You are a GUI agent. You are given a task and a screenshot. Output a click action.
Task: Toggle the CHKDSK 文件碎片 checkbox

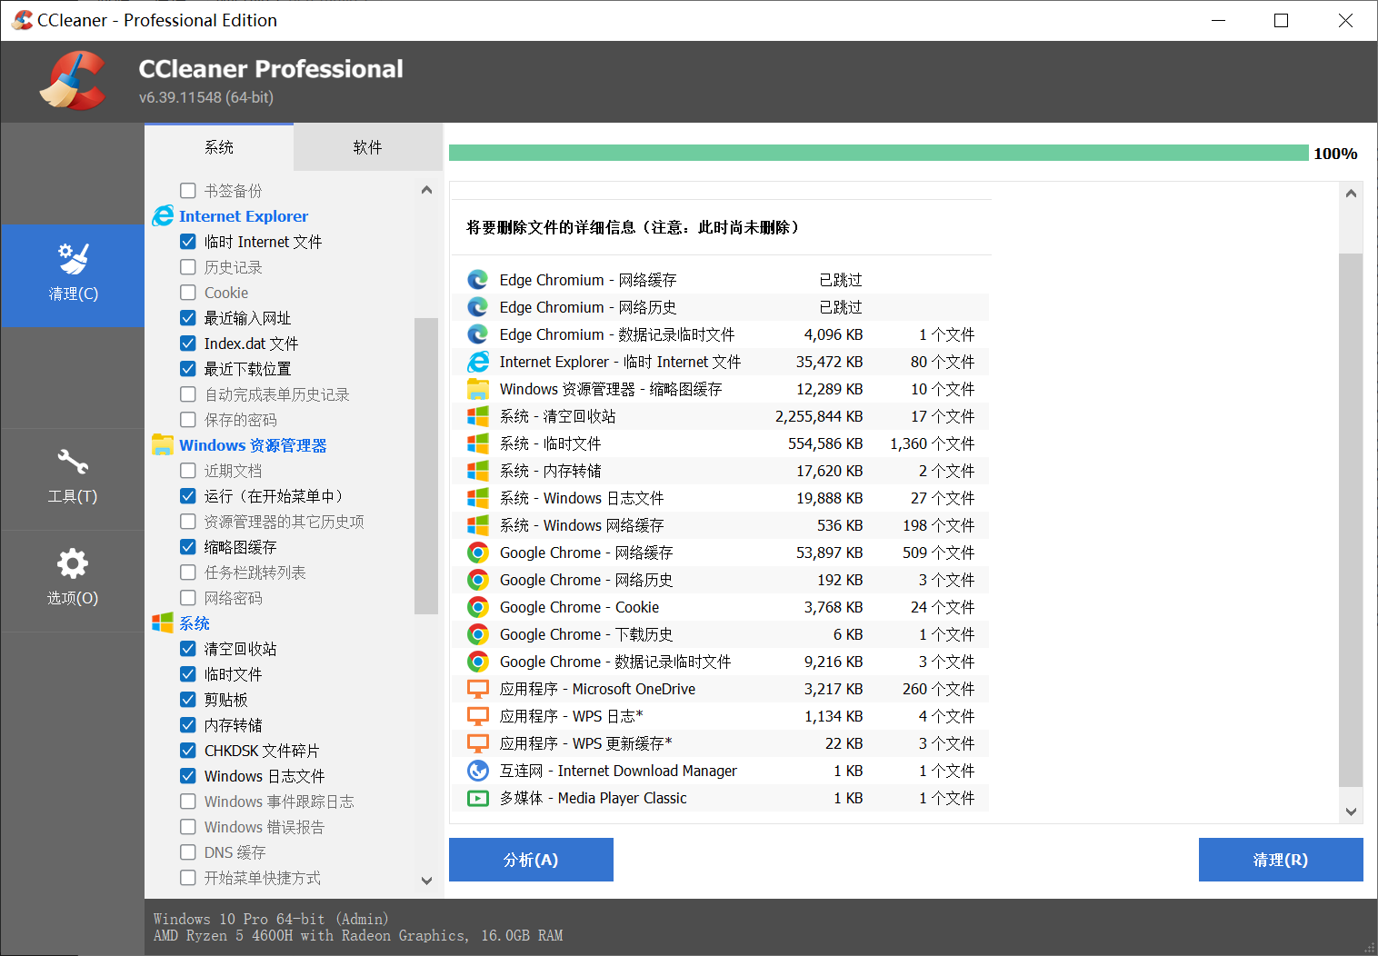tap(188, 751)
